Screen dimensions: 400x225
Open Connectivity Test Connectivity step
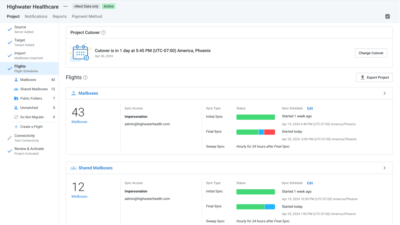click(x=29, y=138)
